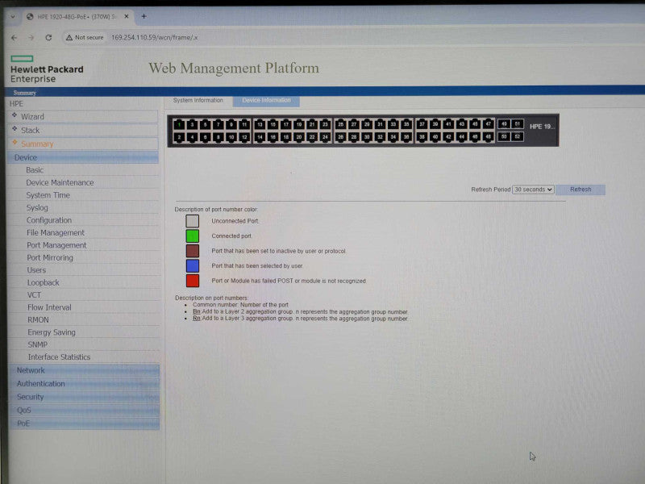Open Basic under Device
This screenshot has height=484, width=645.
coord(35,170)
